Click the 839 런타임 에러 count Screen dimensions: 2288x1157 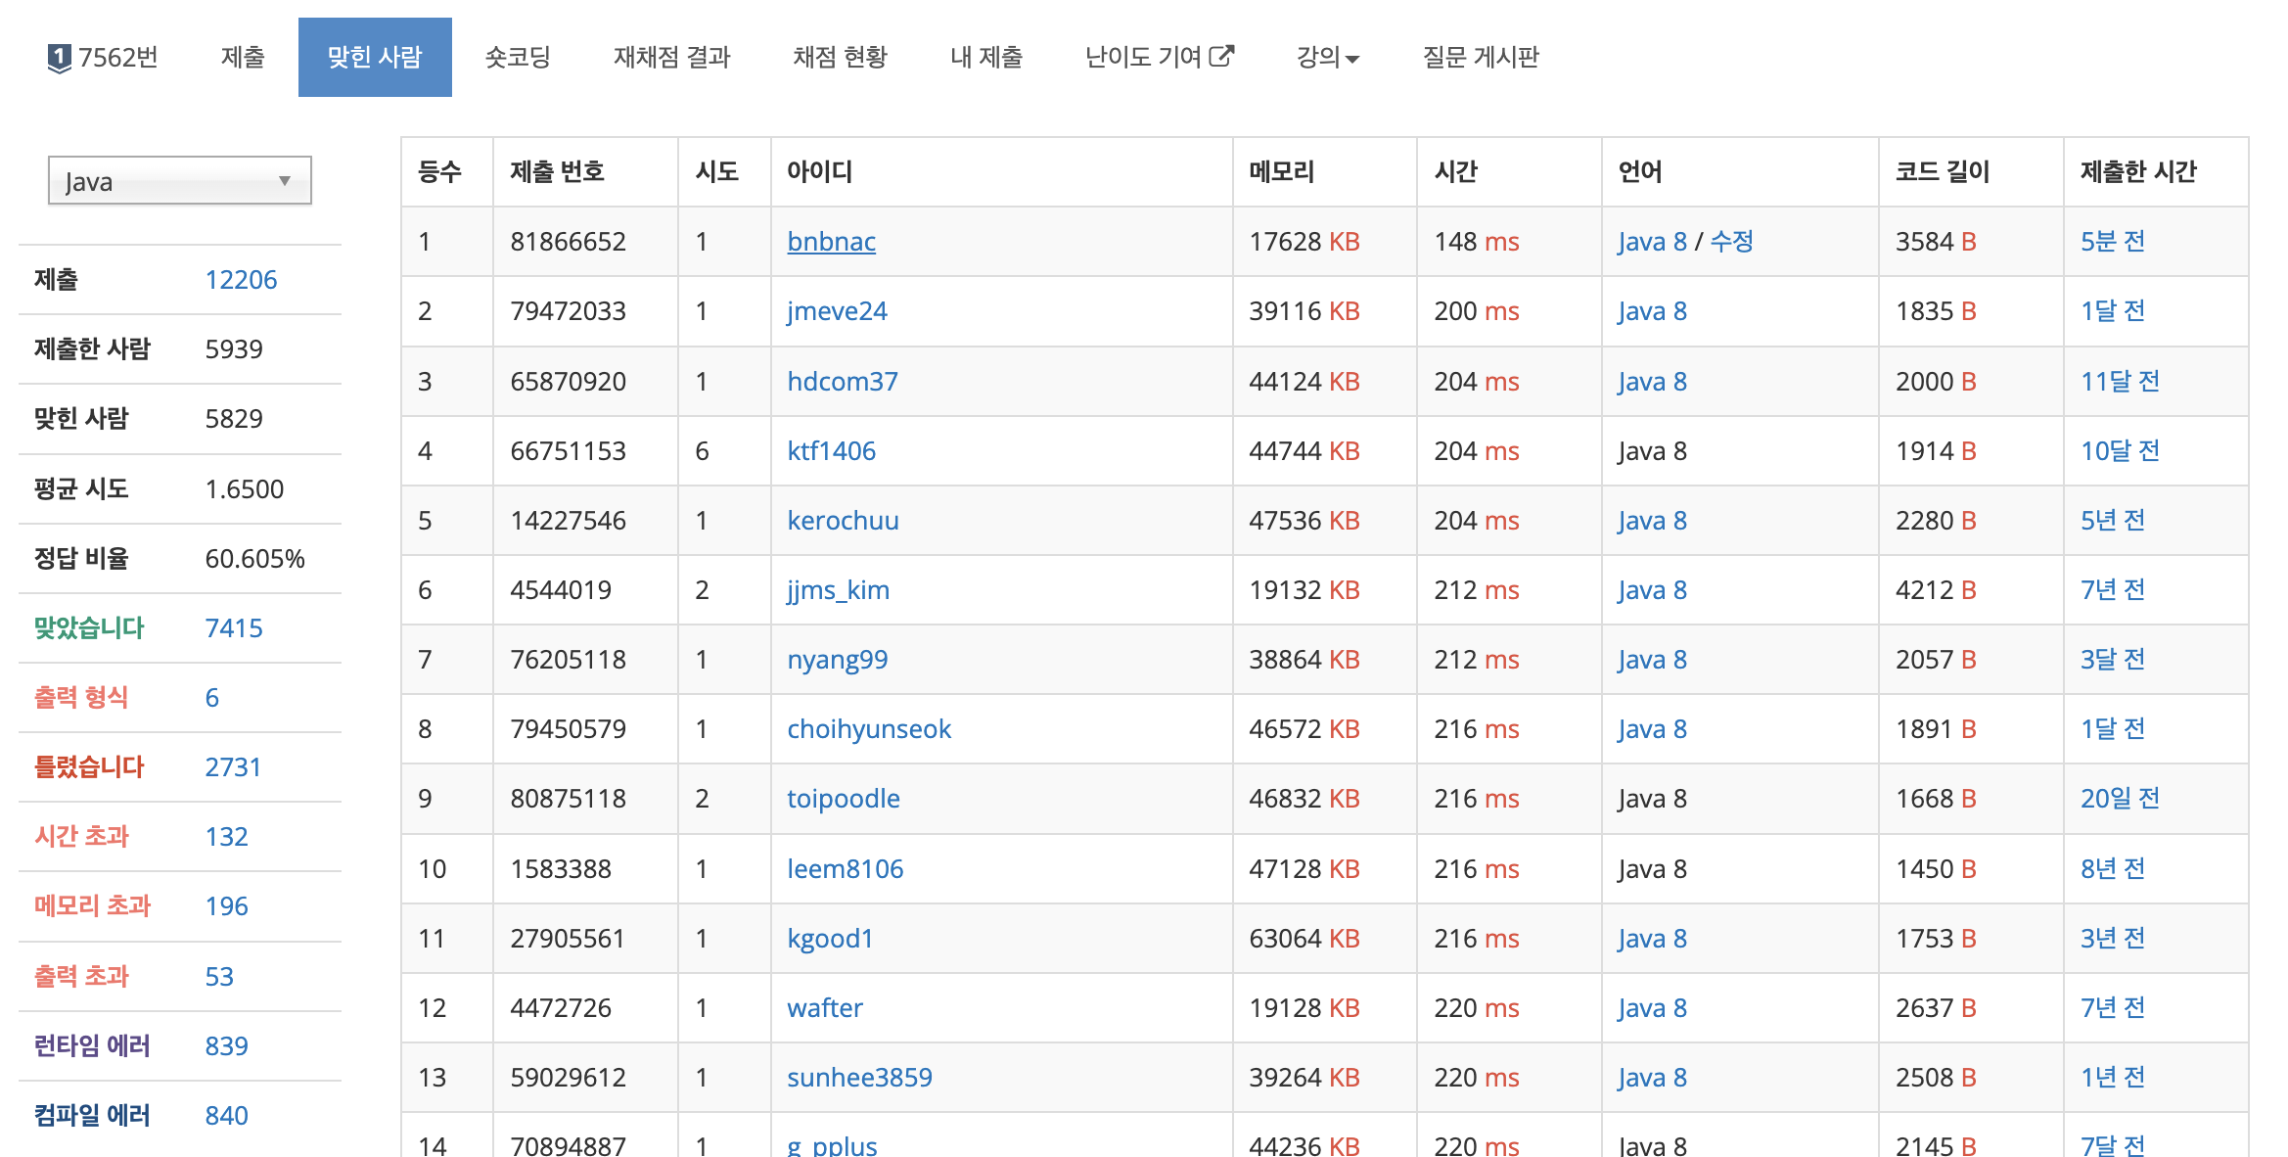227,1046
